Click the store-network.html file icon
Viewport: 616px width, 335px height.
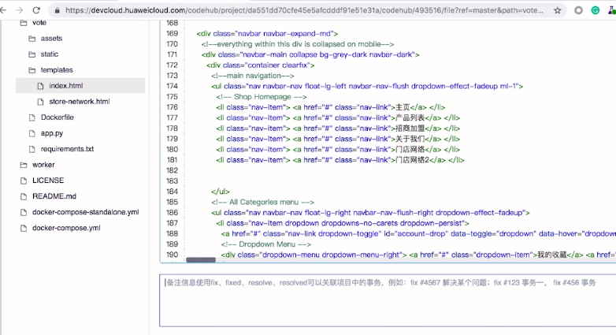tap(40, 102)
